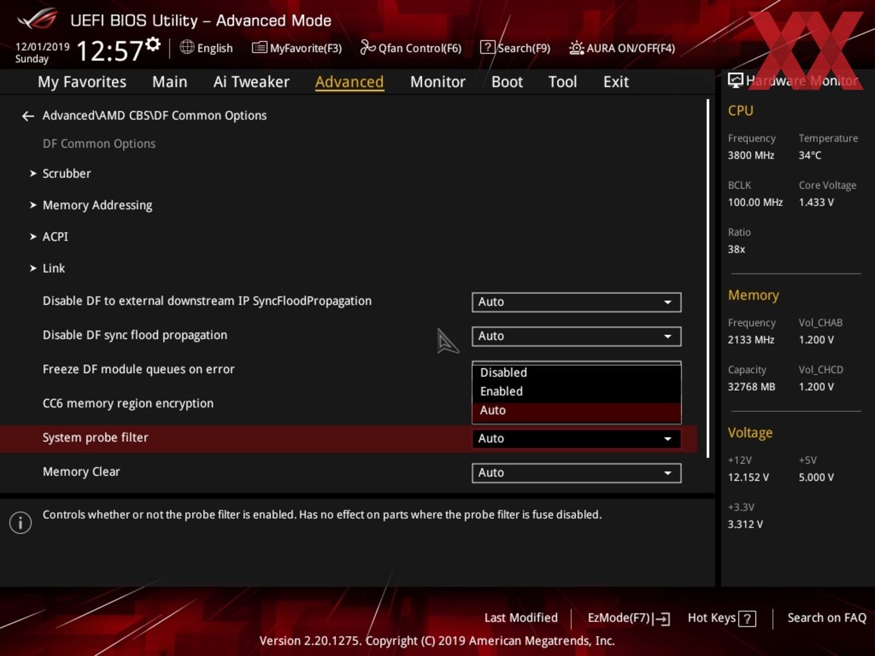Click the 1.433 V core voltage value
875x656 pixels.
(x=816, y=203)
